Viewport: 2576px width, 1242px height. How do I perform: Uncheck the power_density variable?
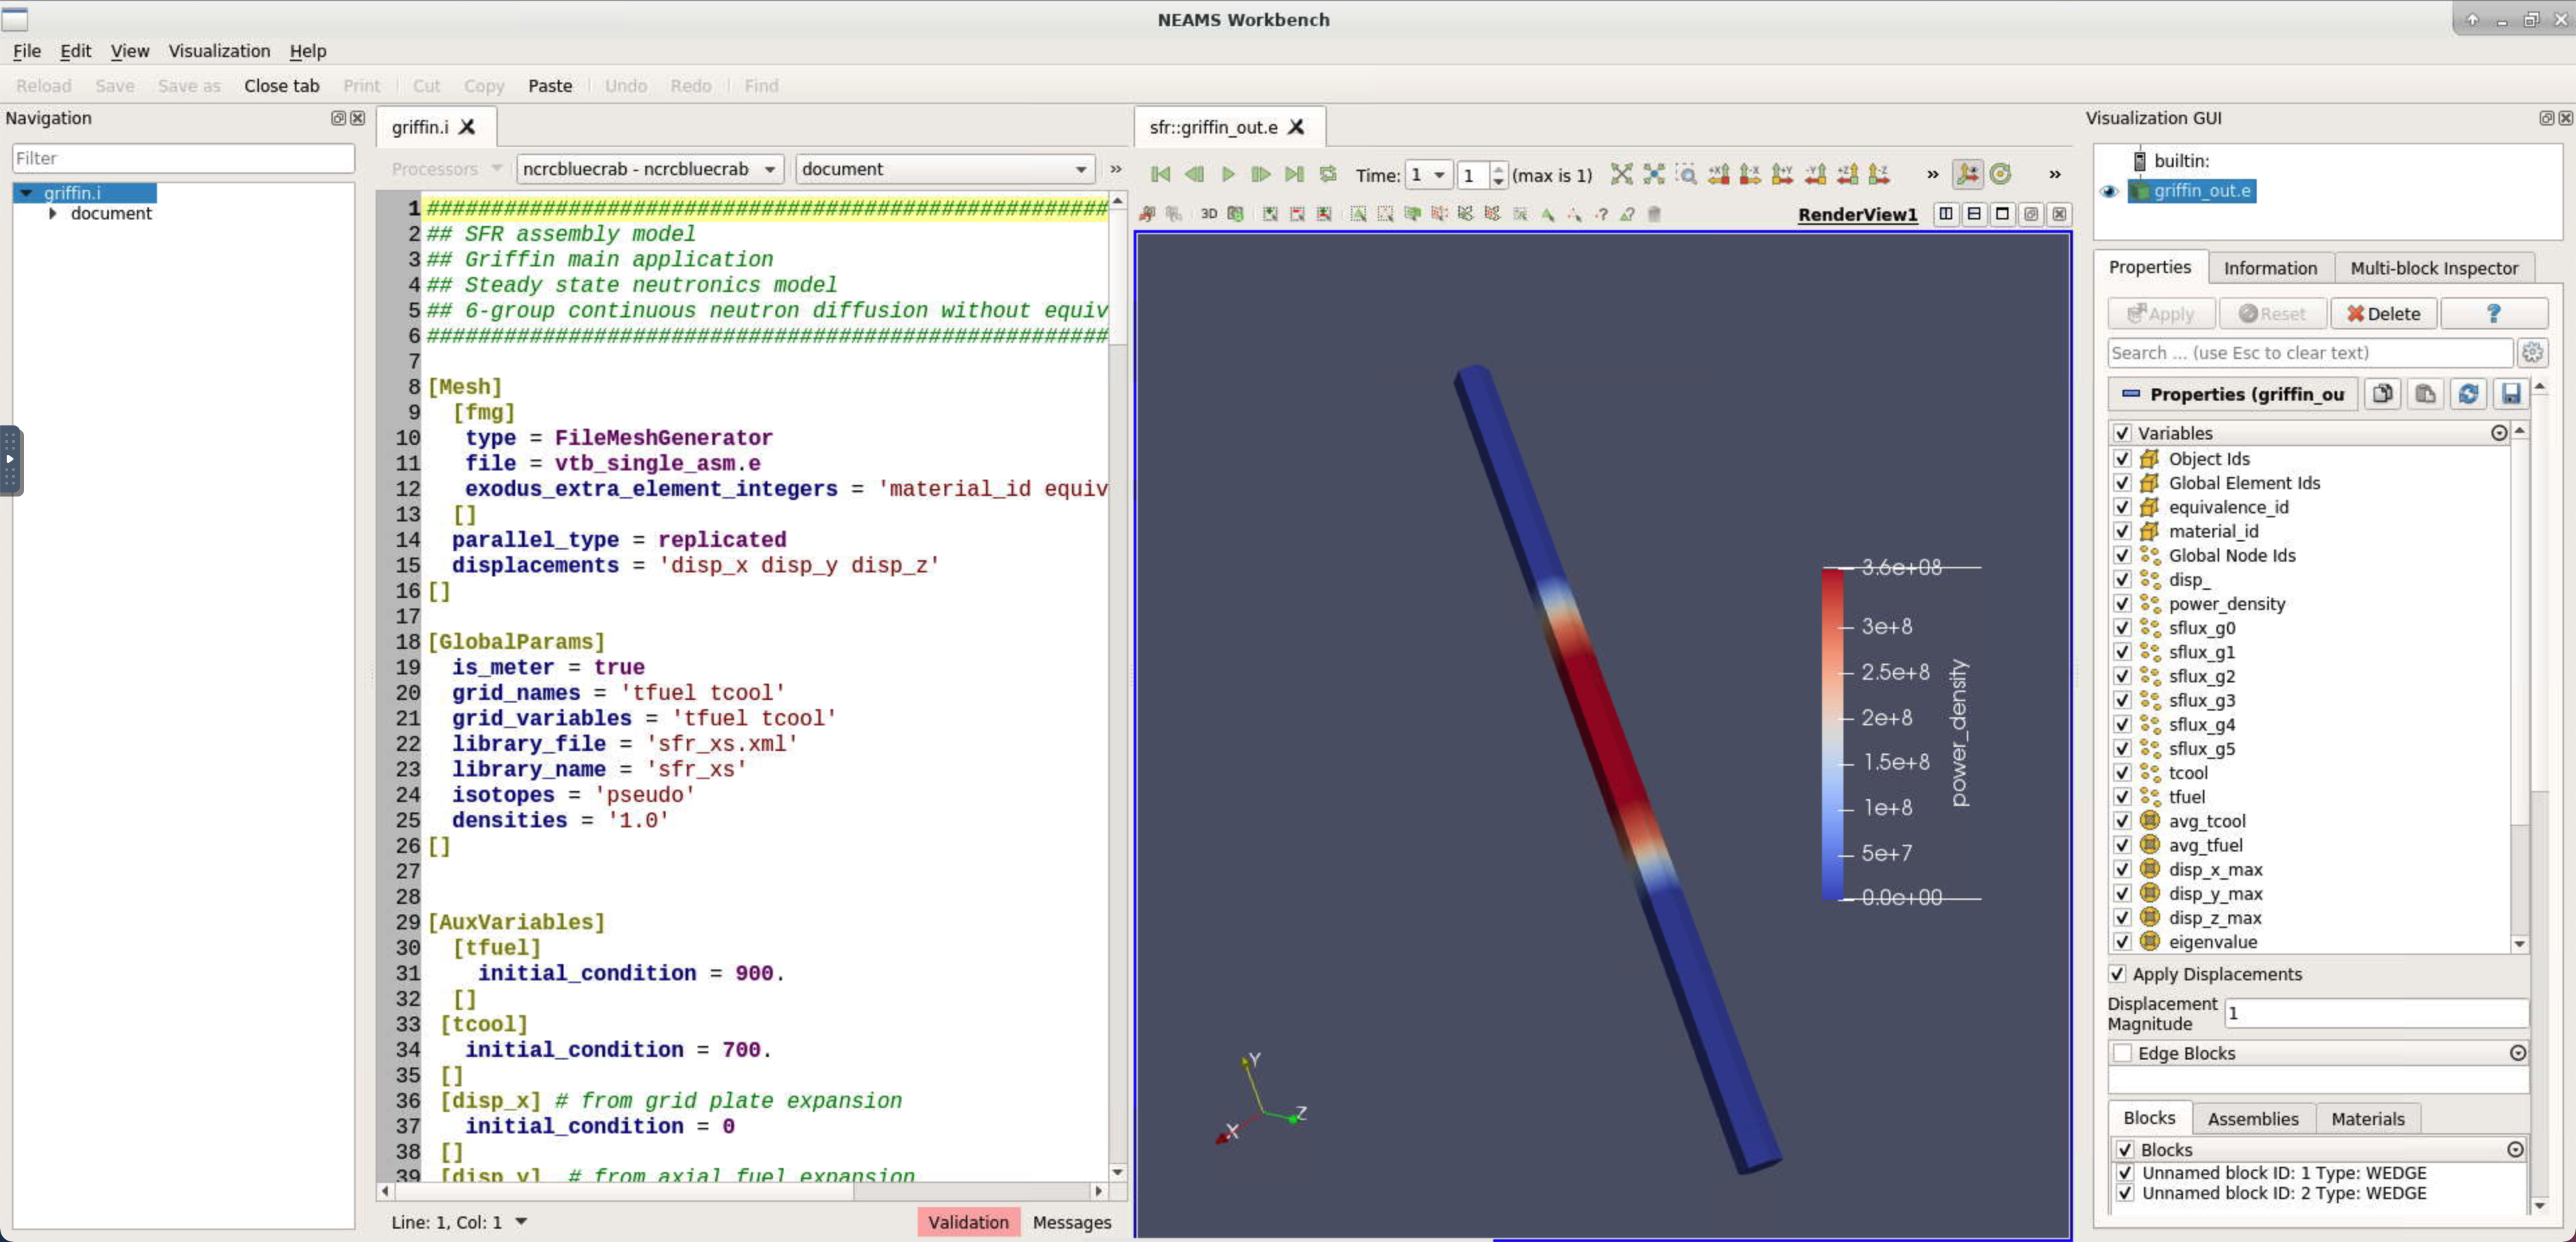tap(2122, 604)
